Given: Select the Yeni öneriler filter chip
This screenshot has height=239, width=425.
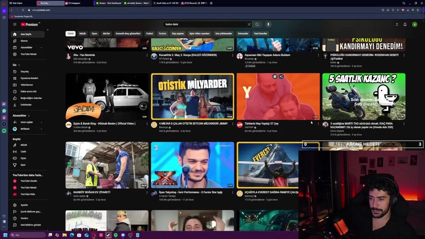Looking at the screenshot, I should (260, 34).
